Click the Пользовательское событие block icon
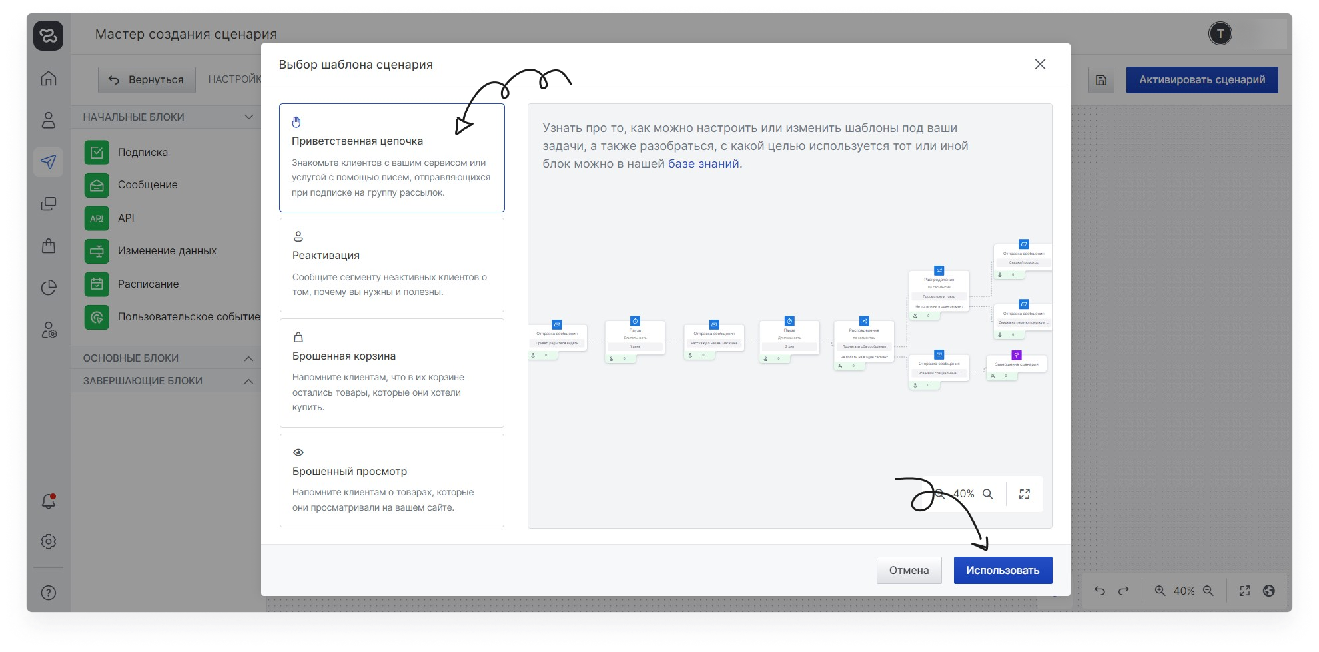Image resolution: width=1319 pixels, height=652 pixels. [x=97, y=317]
